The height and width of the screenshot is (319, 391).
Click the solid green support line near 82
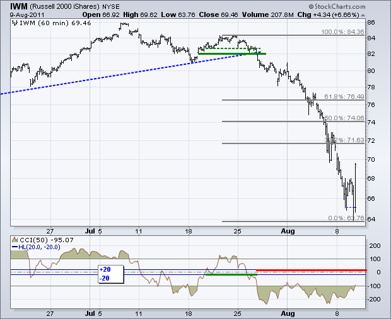[232, 53]
